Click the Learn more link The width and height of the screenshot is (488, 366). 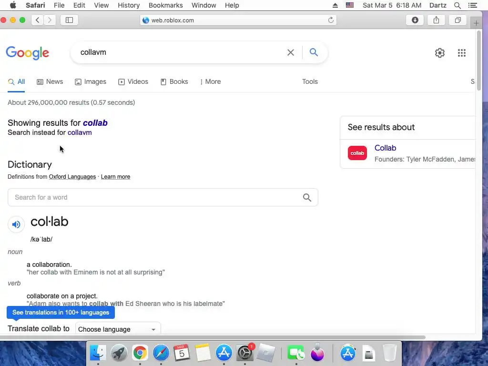tap(115, 177)
